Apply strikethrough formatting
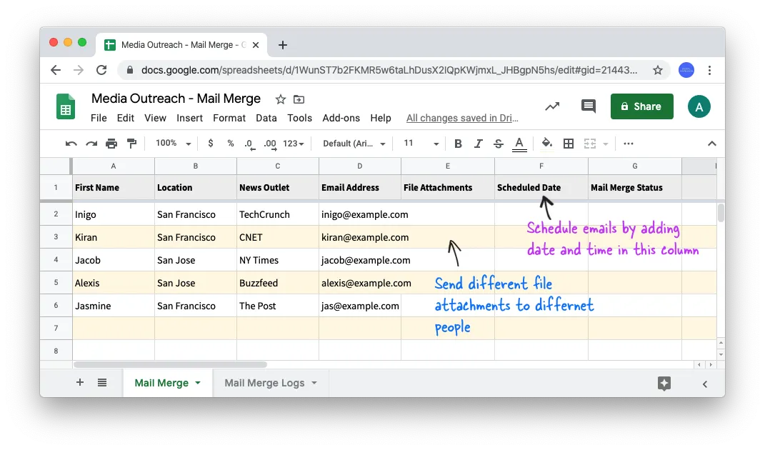This screenshot has width=765, height=450. click(498, 143)
